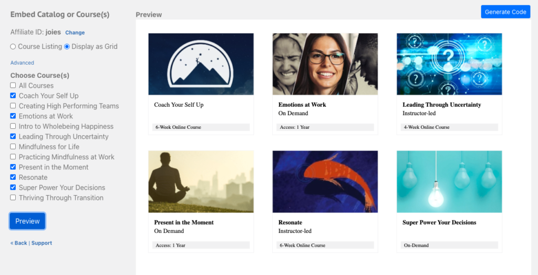This screenshot has height=275, width=538.
Task: Expand the Advanced options link
Action: [22, 63]
